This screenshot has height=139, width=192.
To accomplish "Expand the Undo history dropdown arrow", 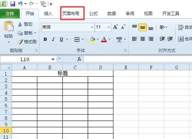I will [x=25, y=4].
